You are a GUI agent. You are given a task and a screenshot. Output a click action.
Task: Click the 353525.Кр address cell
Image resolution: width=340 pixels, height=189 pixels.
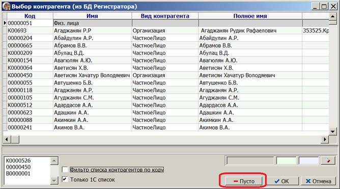click(x=316, y=30)
